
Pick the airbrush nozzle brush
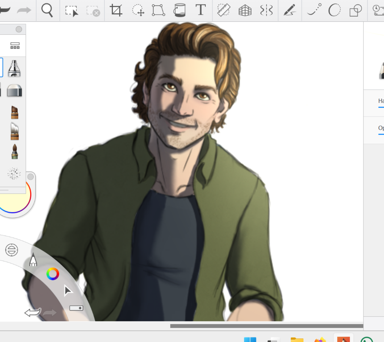point(14,69)
